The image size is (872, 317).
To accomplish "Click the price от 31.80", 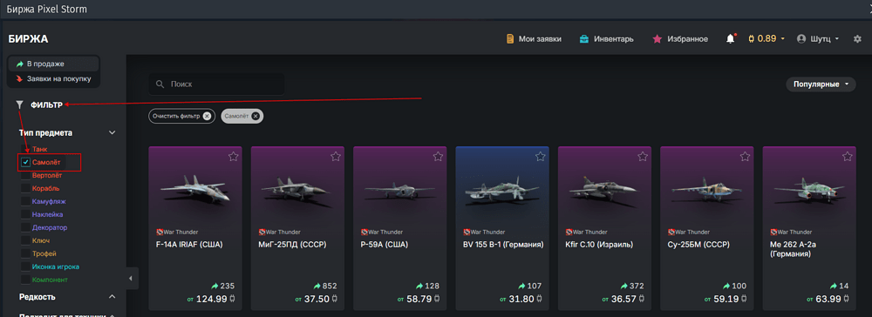I will click(x=521, y=300).
